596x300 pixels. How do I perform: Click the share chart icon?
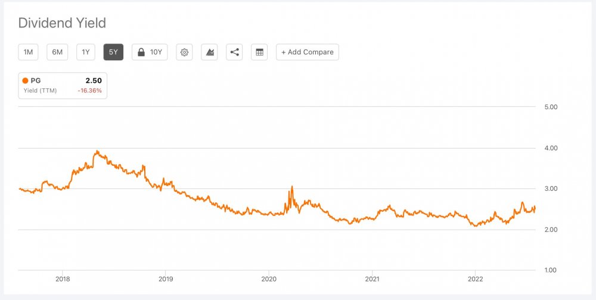point(235,52)
